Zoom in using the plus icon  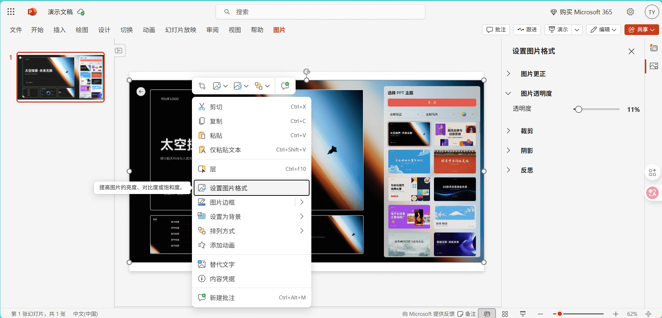pos(616,314)
